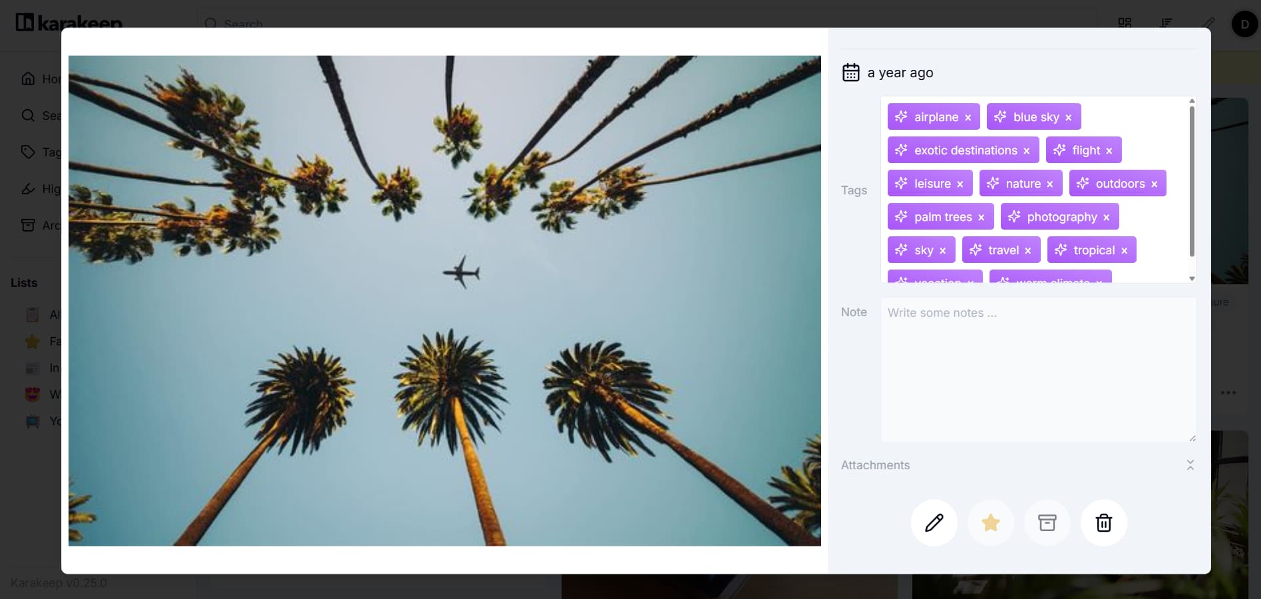
Task: Remove the outdoors tag
Action: 1154,184
